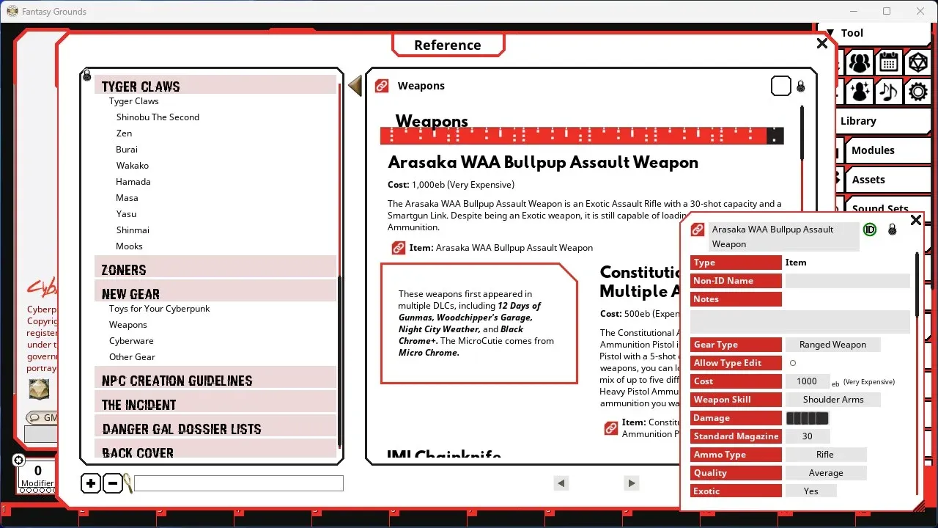Viewport: 938px width, 528px height.
Task: Click the Item: Constitutional link icon
Action: 611,428
